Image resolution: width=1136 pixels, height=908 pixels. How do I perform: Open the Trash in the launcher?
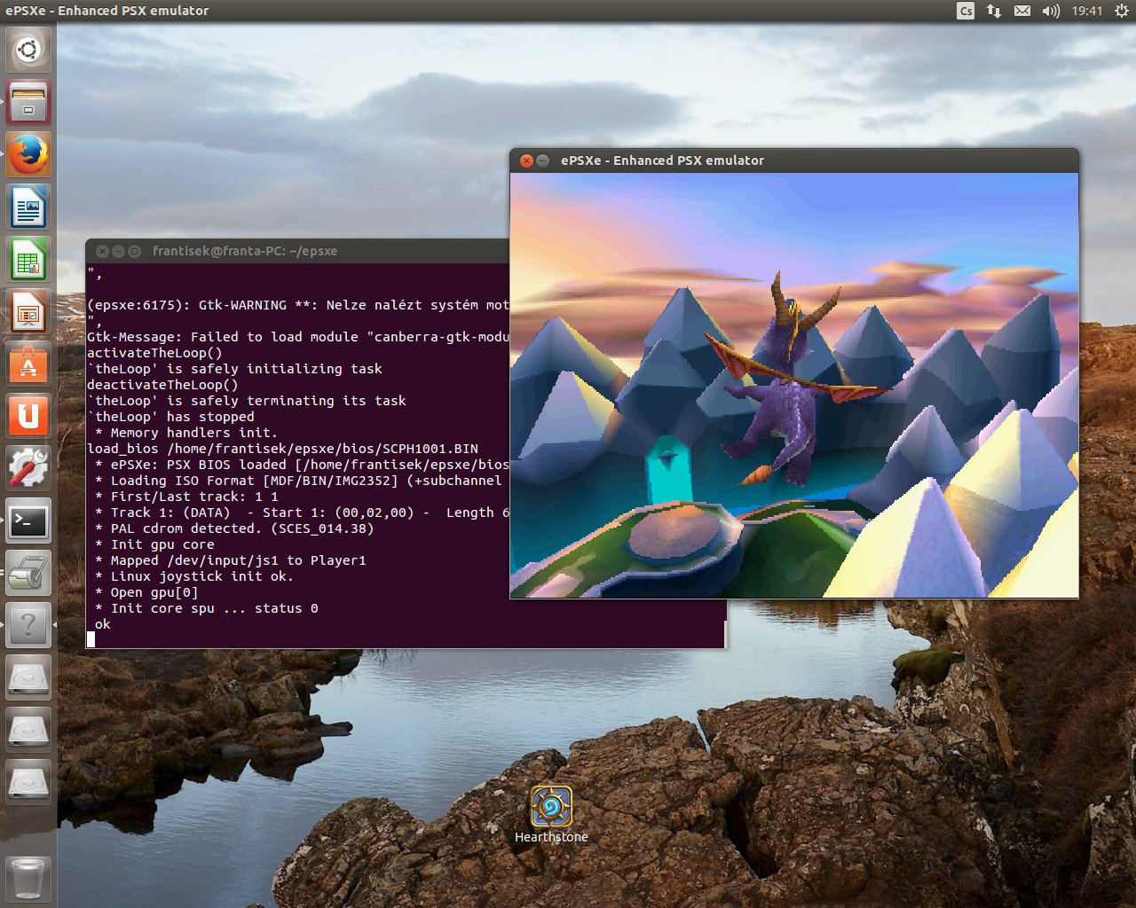tap(28, 879)
